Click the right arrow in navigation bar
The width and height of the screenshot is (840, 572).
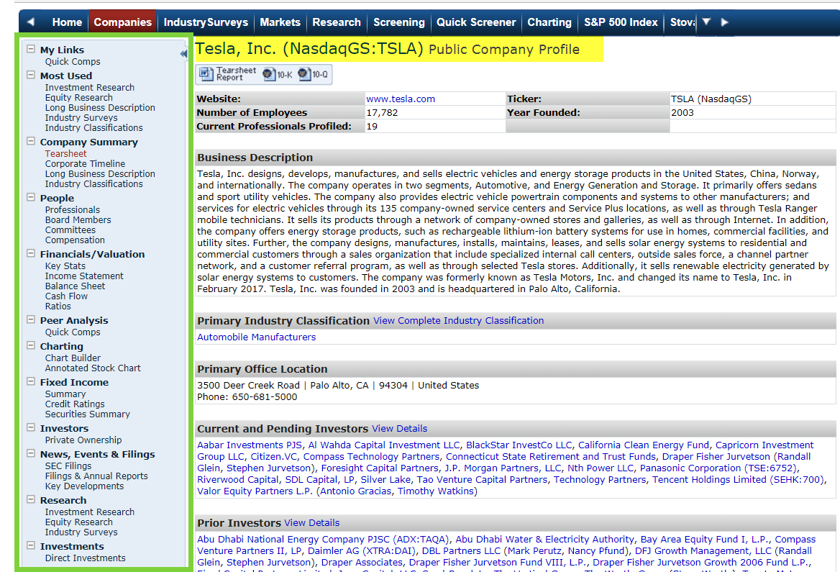[x=724, y=22]
